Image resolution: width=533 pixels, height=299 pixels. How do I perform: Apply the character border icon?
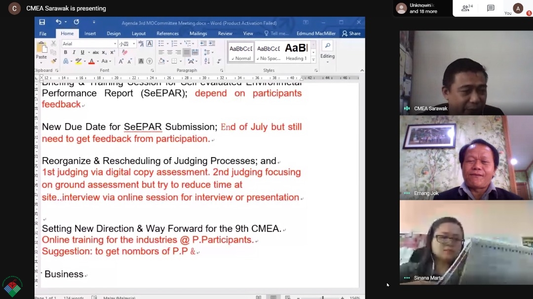[x=150, y=44]
